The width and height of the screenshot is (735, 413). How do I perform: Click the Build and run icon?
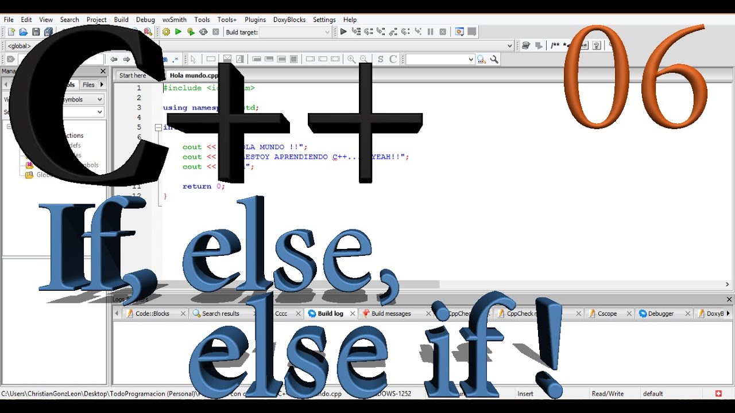pyautogui.click(x=191, y=32)
